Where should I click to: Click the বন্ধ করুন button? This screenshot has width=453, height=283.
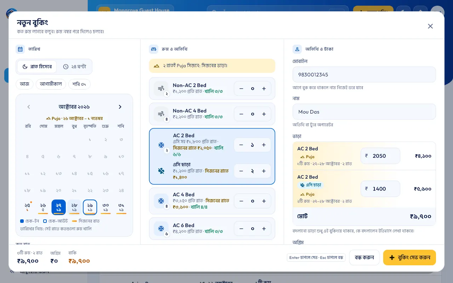[364, 258]
